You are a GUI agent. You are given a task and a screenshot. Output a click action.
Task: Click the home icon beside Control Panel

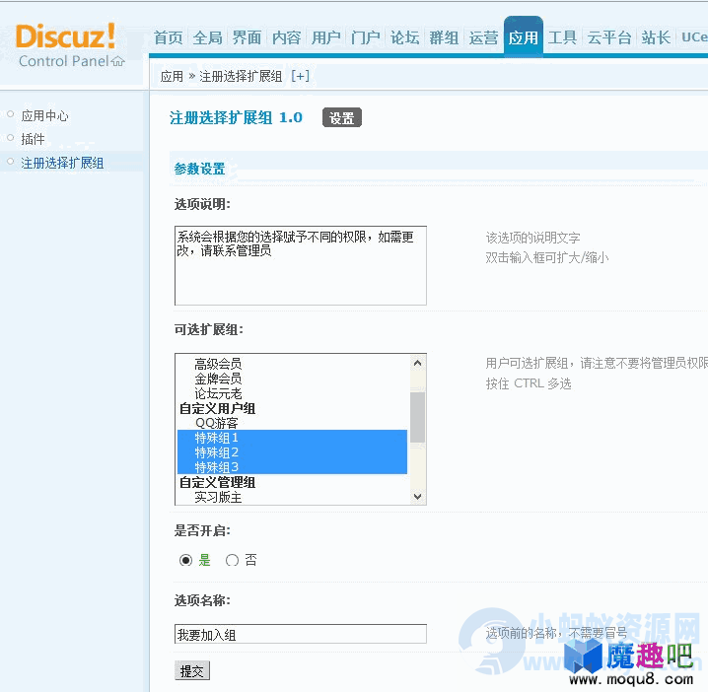pos(118,61)
